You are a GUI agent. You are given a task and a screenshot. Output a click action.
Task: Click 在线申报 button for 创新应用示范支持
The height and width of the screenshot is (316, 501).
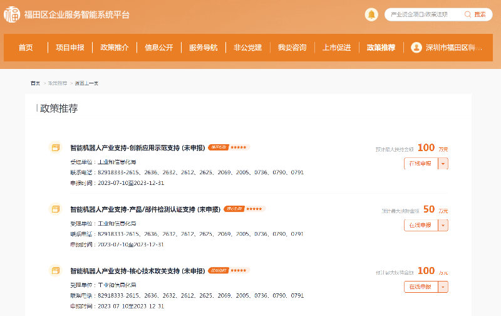(x=420, y=164)
